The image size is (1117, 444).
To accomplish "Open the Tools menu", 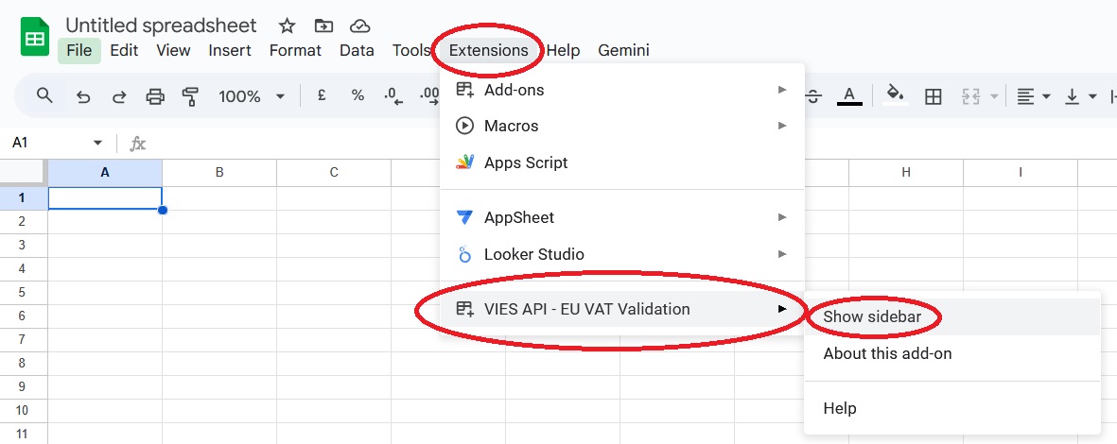I will coord(411,50).
